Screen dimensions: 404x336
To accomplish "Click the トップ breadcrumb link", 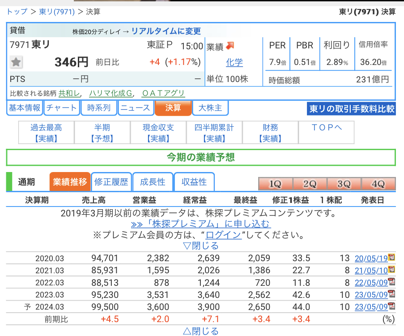I will pyautogui.click(x=17, y=12).
